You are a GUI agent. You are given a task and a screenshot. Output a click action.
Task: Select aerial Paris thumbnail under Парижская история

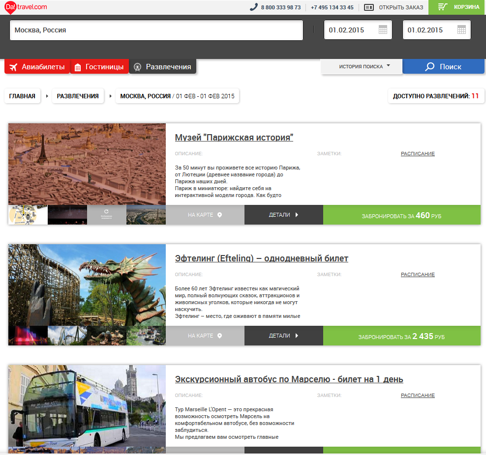pos(146,215)
